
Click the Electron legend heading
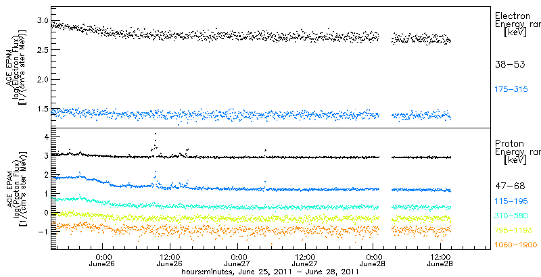coord(513,16)
